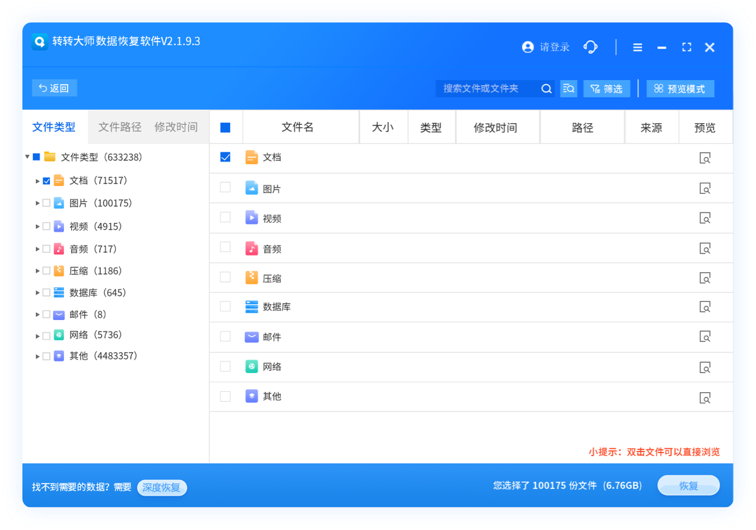Click the magnifier icon in search field
756x530 pixels.
tap(546, 89)
